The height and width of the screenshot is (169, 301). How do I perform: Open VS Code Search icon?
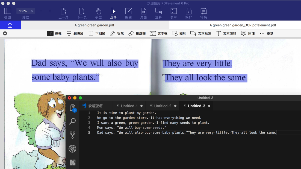72,121
